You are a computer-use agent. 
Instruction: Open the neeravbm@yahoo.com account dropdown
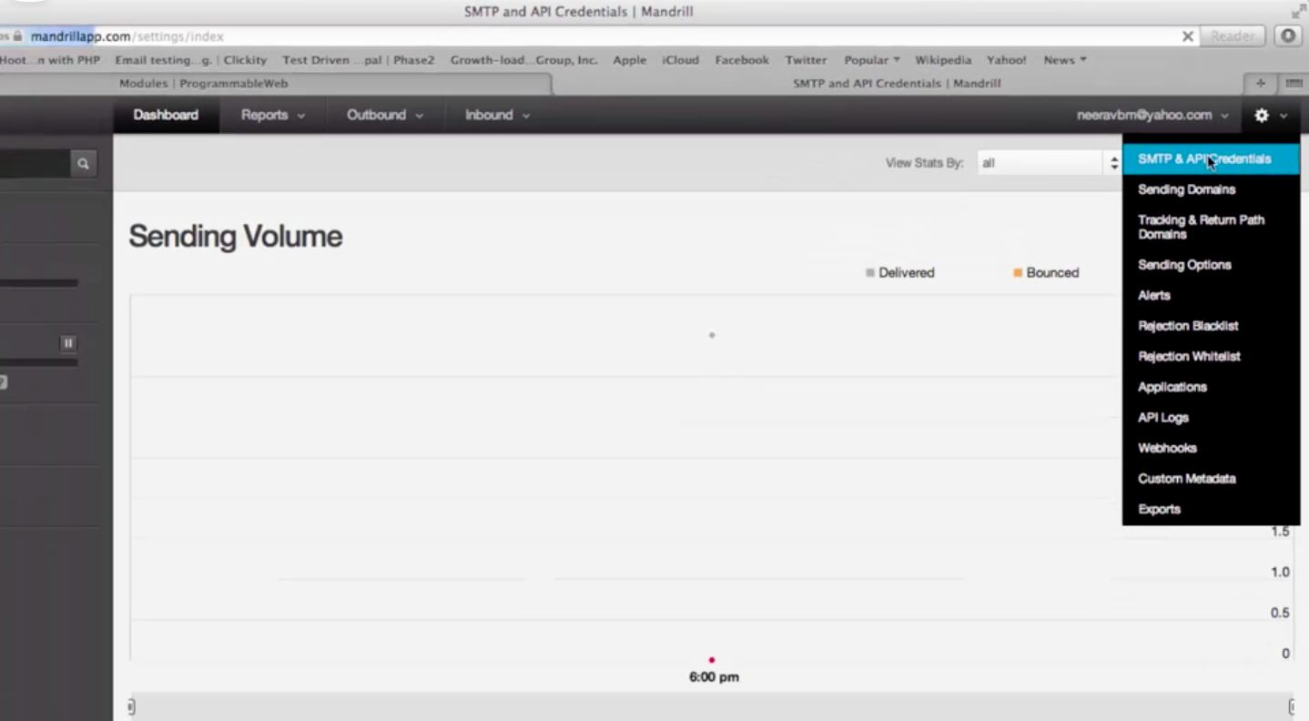(1152, 115)
